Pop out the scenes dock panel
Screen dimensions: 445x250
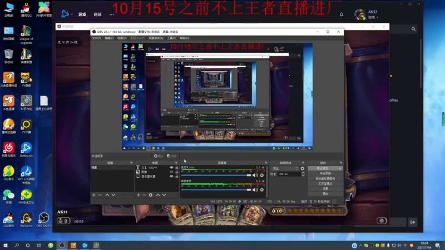(x=131, y=163)
